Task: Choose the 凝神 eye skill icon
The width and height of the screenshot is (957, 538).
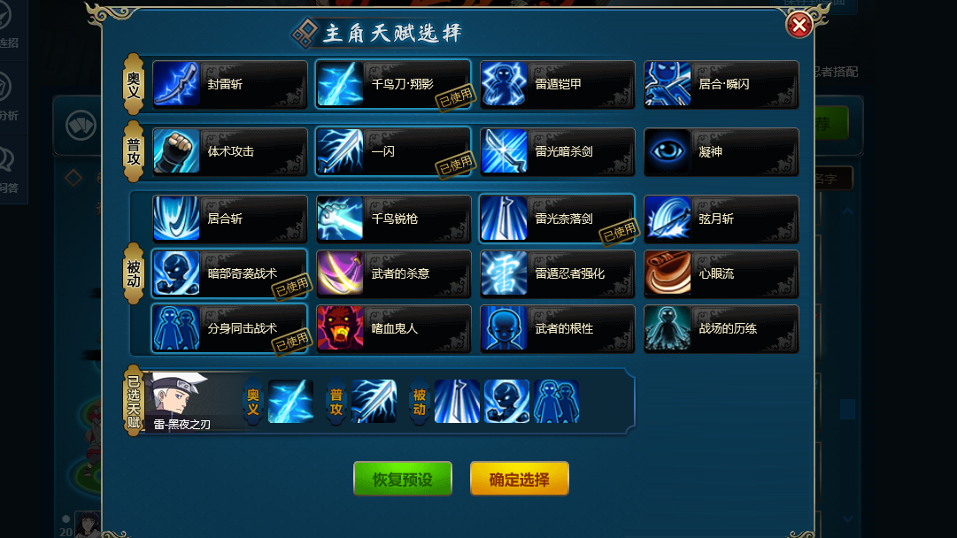Action: 668,151
